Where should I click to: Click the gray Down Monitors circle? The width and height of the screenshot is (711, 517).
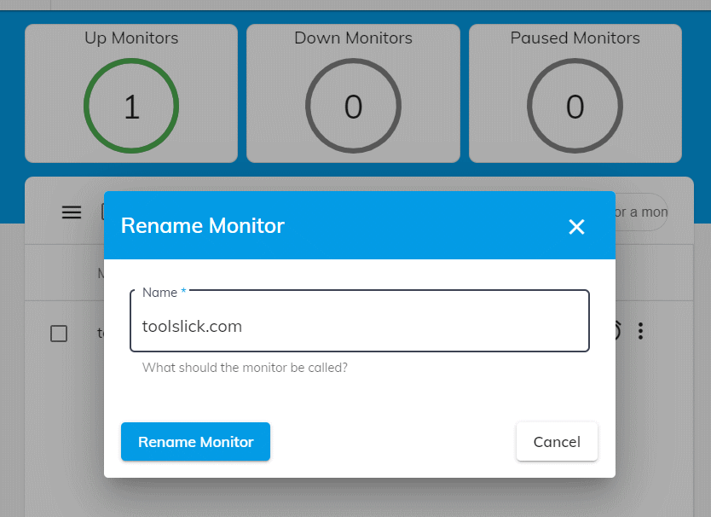353,106
